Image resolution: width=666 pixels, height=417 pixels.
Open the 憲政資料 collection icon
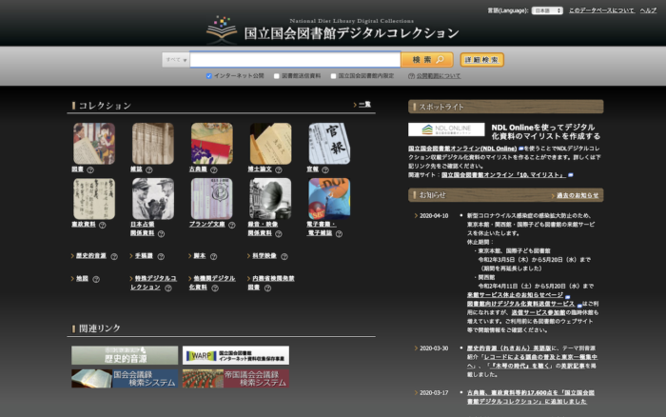click(x=93, y=198)
